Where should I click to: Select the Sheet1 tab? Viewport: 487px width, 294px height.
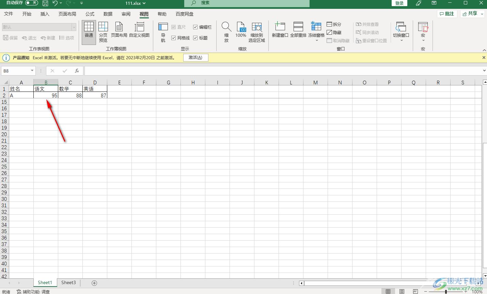(x=45, y=283)
